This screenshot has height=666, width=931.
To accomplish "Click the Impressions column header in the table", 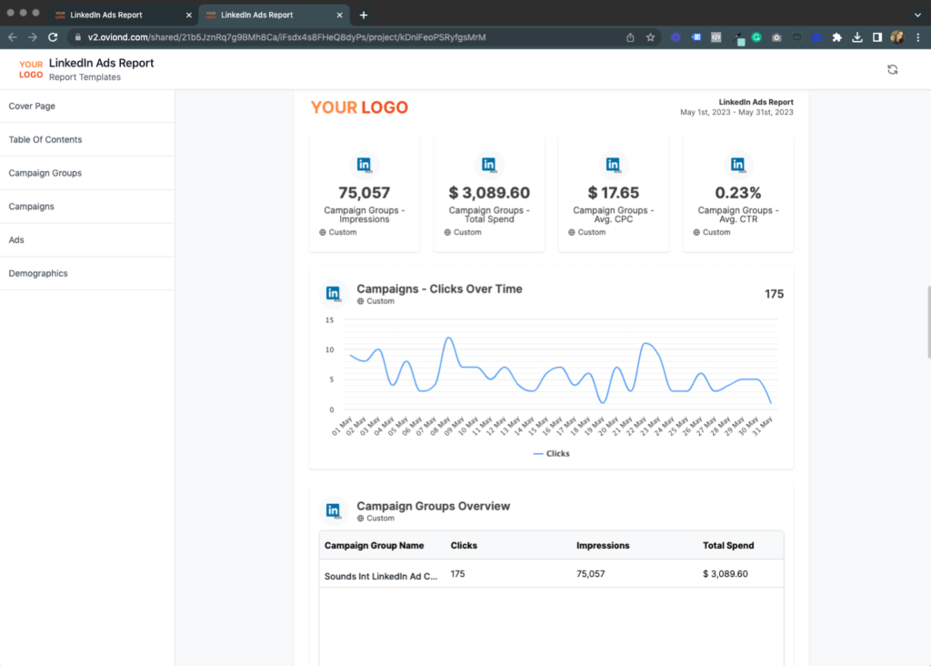I will click(x=603, y=545).
